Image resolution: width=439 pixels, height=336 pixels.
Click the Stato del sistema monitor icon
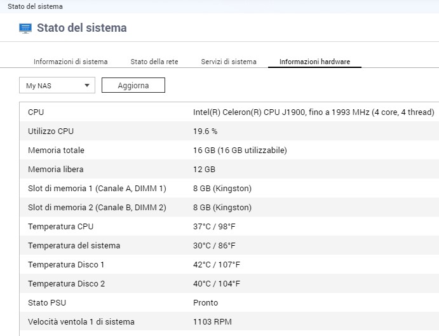pyautogui.click(x=25, y=28)
